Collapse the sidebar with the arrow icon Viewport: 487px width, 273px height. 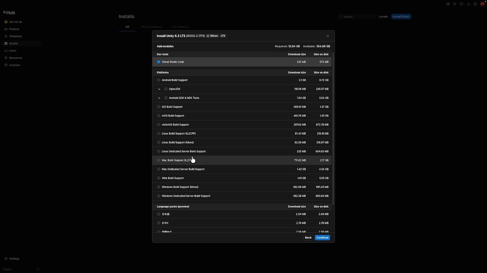(38, 269)
